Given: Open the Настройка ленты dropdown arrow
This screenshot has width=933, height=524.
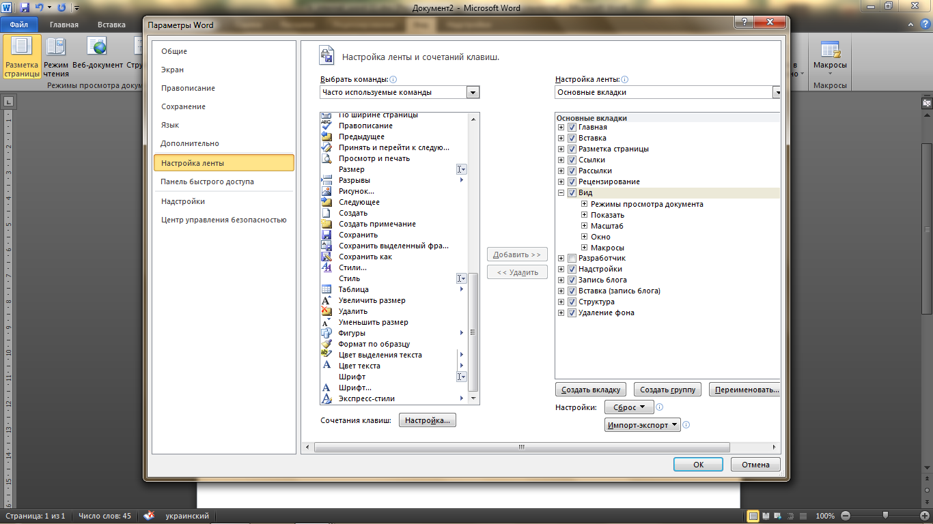Looking at the screenshot, I should pos(777,92).
